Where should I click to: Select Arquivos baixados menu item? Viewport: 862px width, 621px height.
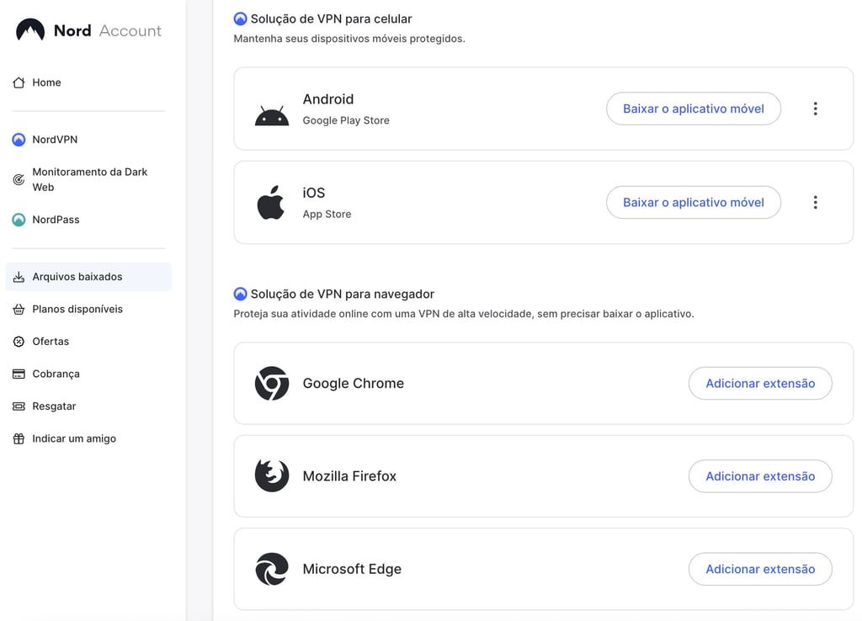88,277
